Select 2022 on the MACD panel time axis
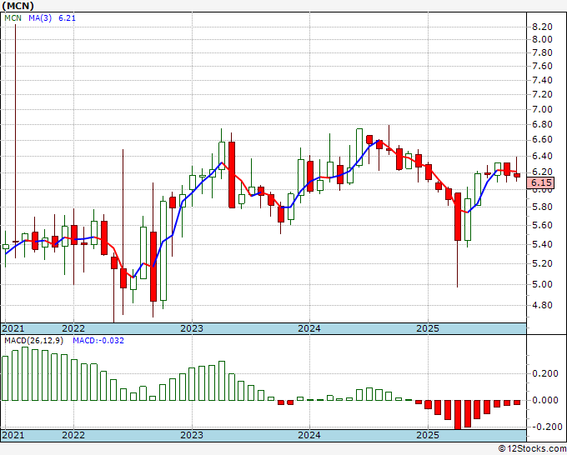 [x=73, y=435]
